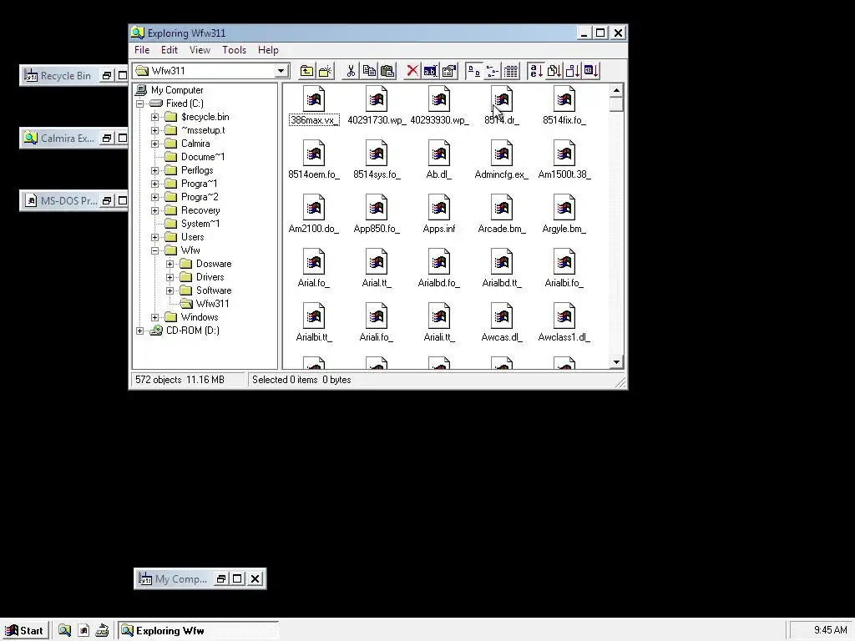This screenshot has width=855, height=641.
Task: Select the Arialbi.fo_ file
Action: click(x=564, y=270)
